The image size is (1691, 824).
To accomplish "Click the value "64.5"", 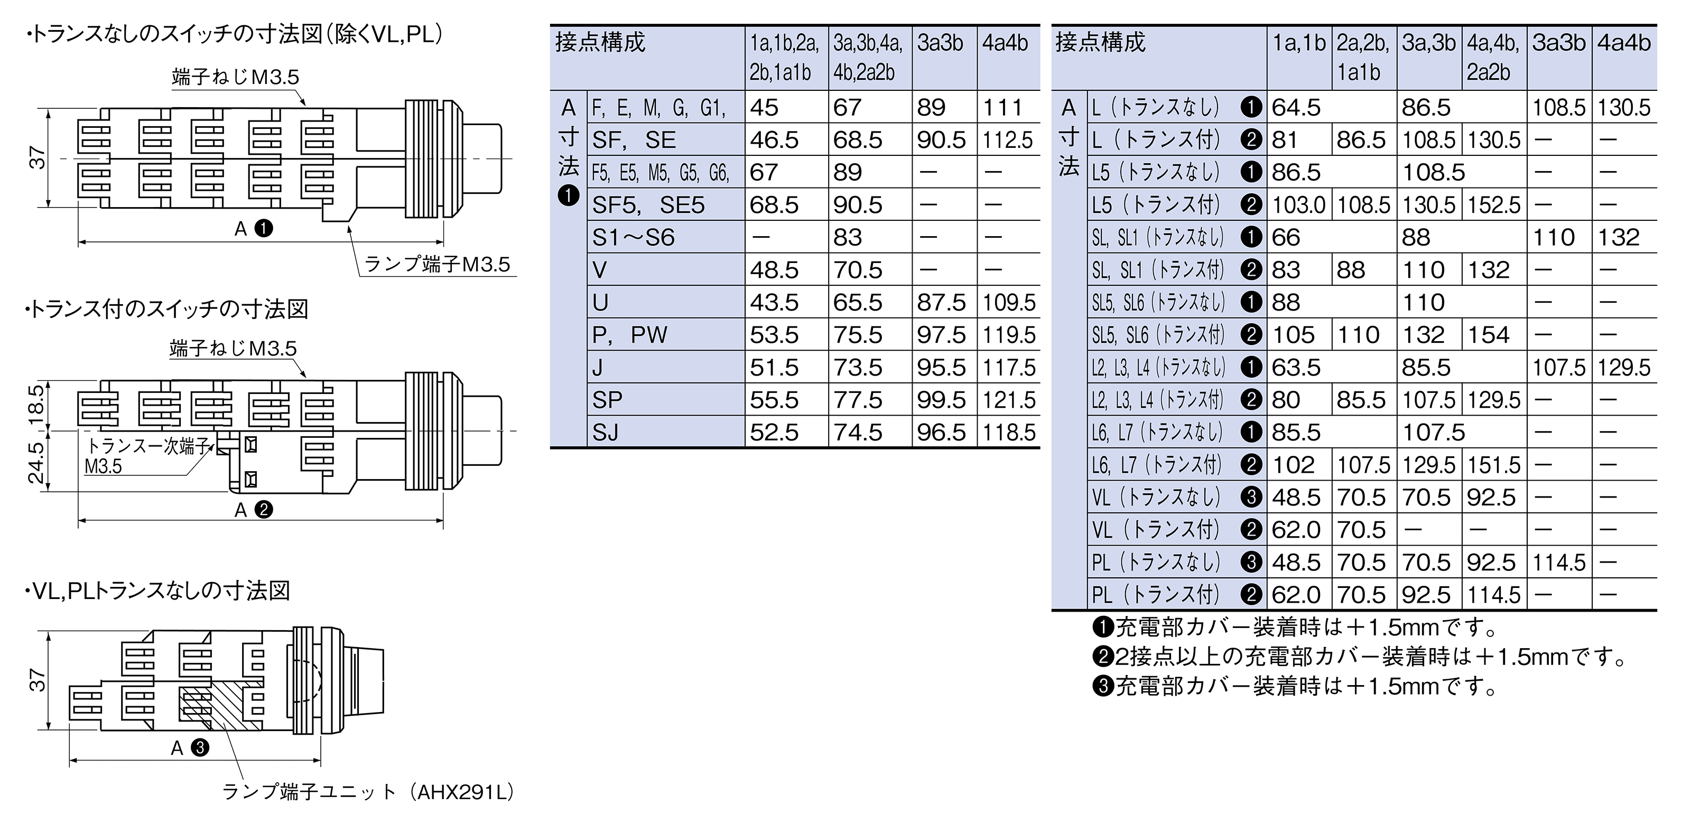I will pos(1296,108).
